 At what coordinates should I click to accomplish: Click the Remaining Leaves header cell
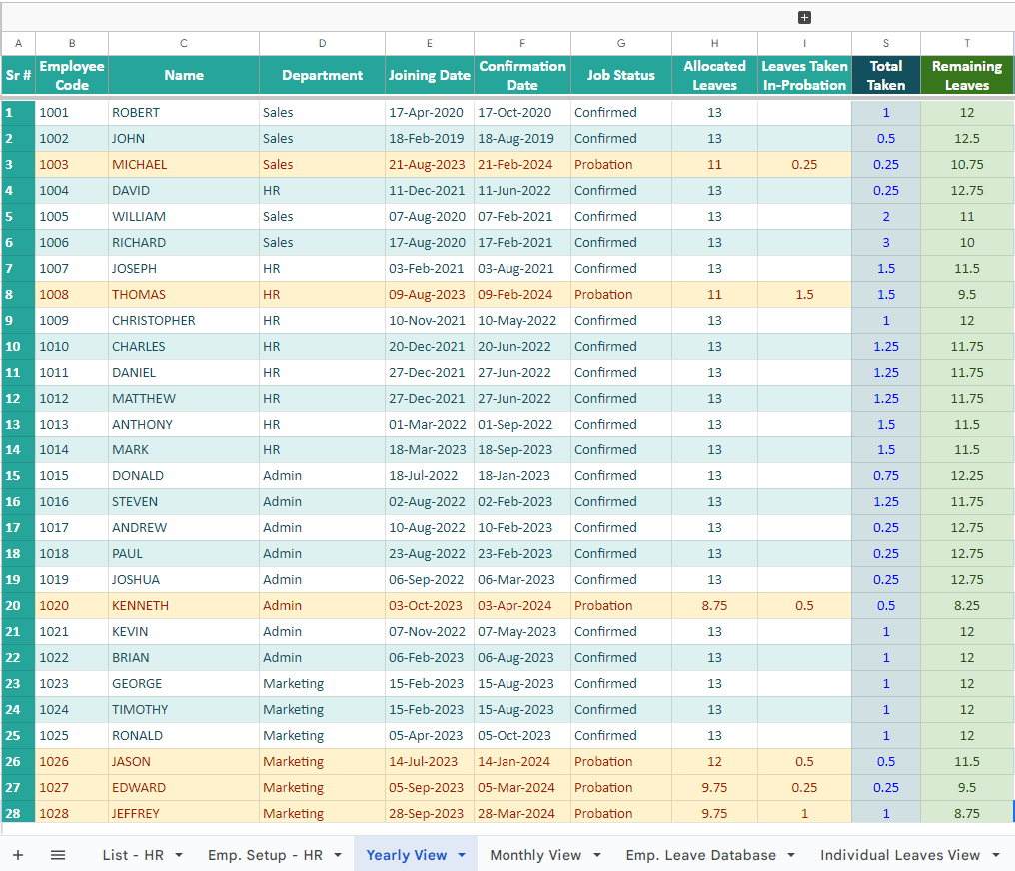pos(967,75)
